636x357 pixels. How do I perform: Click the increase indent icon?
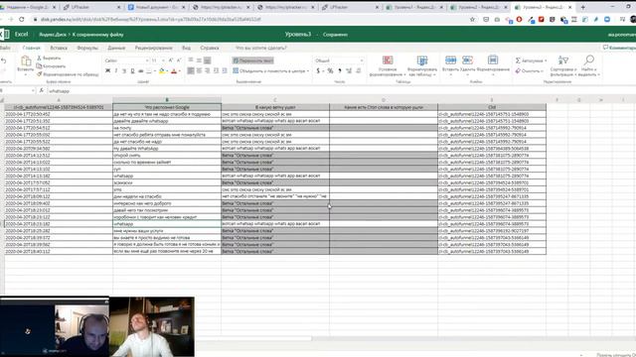pyautogui.click(x=225, y=70)
